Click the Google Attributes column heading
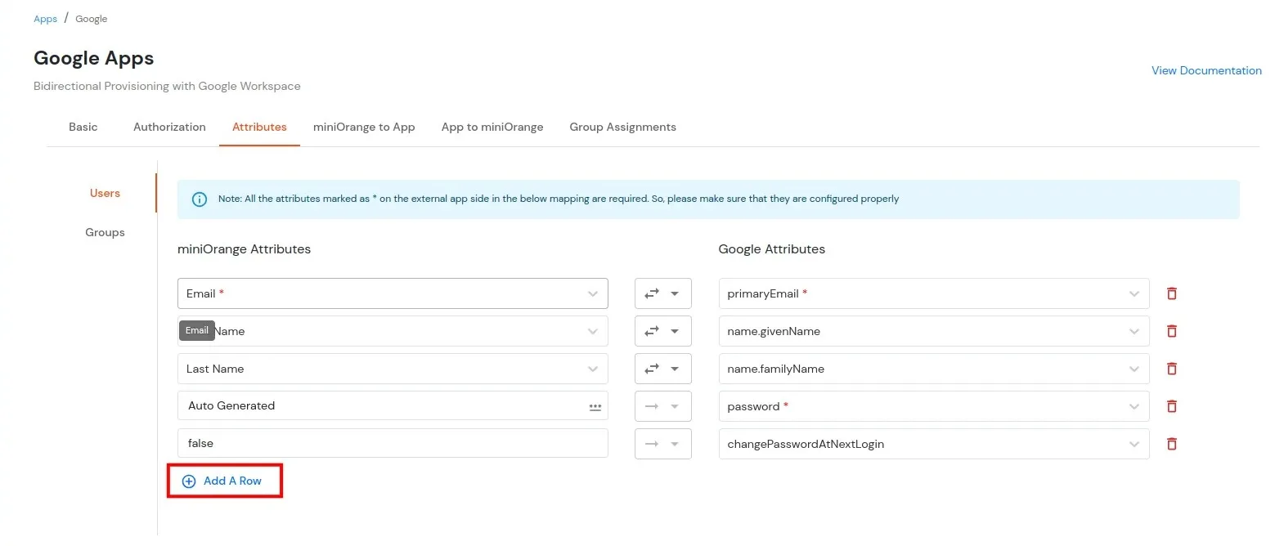The height and width of the screenshot is (546, 1284). click(x=771, y=249)
